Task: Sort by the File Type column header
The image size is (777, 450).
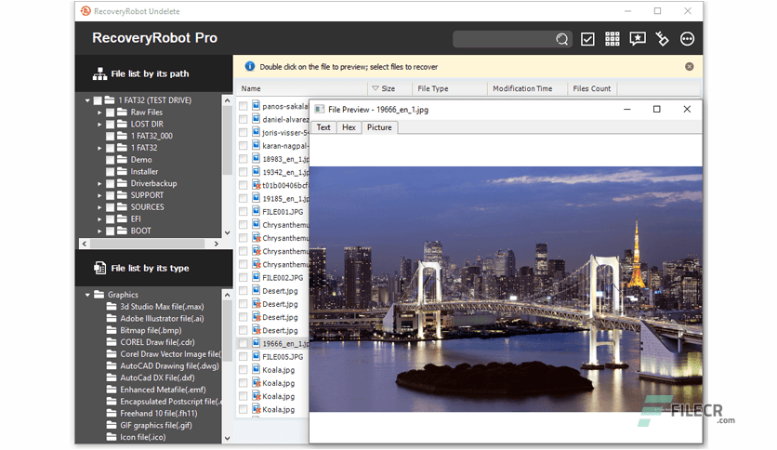Action: click(450, 88)
